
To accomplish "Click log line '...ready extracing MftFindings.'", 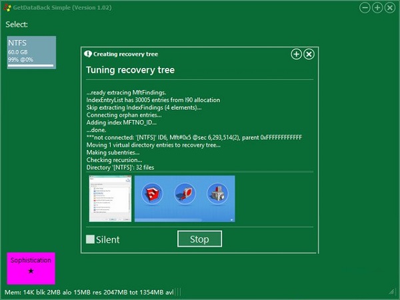I will (x=126, y=93).
